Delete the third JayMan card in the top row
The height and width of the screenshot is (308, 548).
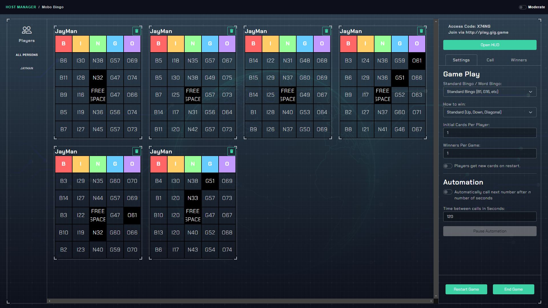coord(327,31)
